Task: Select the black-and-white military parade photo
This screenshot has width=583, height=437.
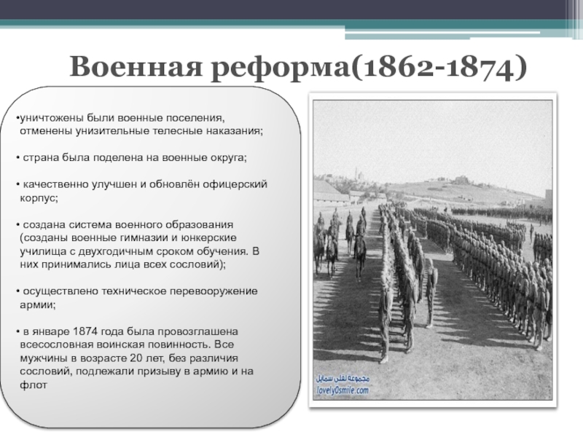Action: click(x=432, y=250)
